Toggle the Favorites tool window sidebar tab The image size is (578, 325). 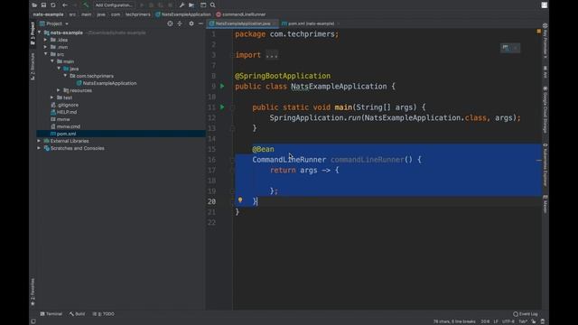[x=33, y=292]
